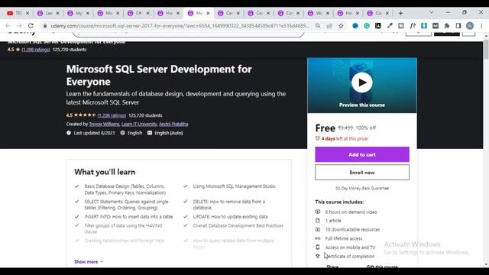
Task: Click the Certificate of completion text
Action: (350, 257)
